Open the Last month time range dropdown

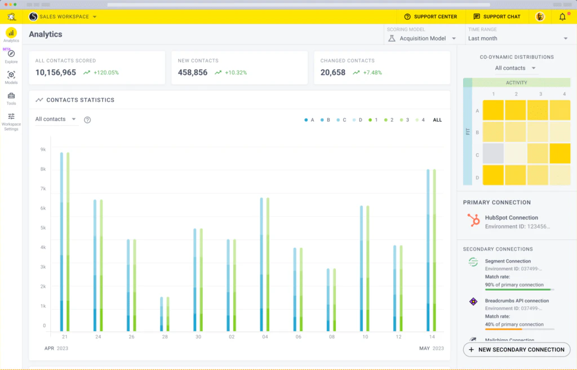click(x=518, y=38)
